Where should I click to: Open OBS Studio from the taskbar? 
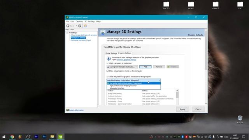[x=28, y=136]
